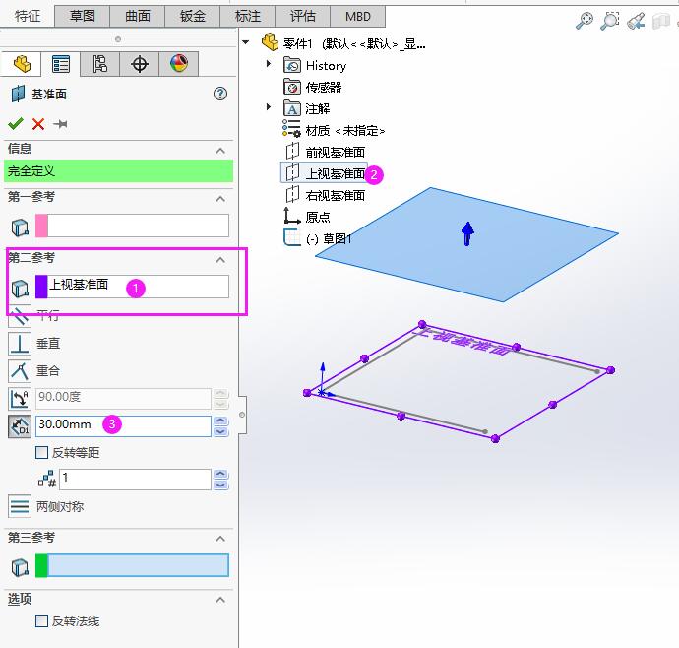Switch to the PropertyManager tab icon
679x648 pixels.
click(x=61, y=64)
